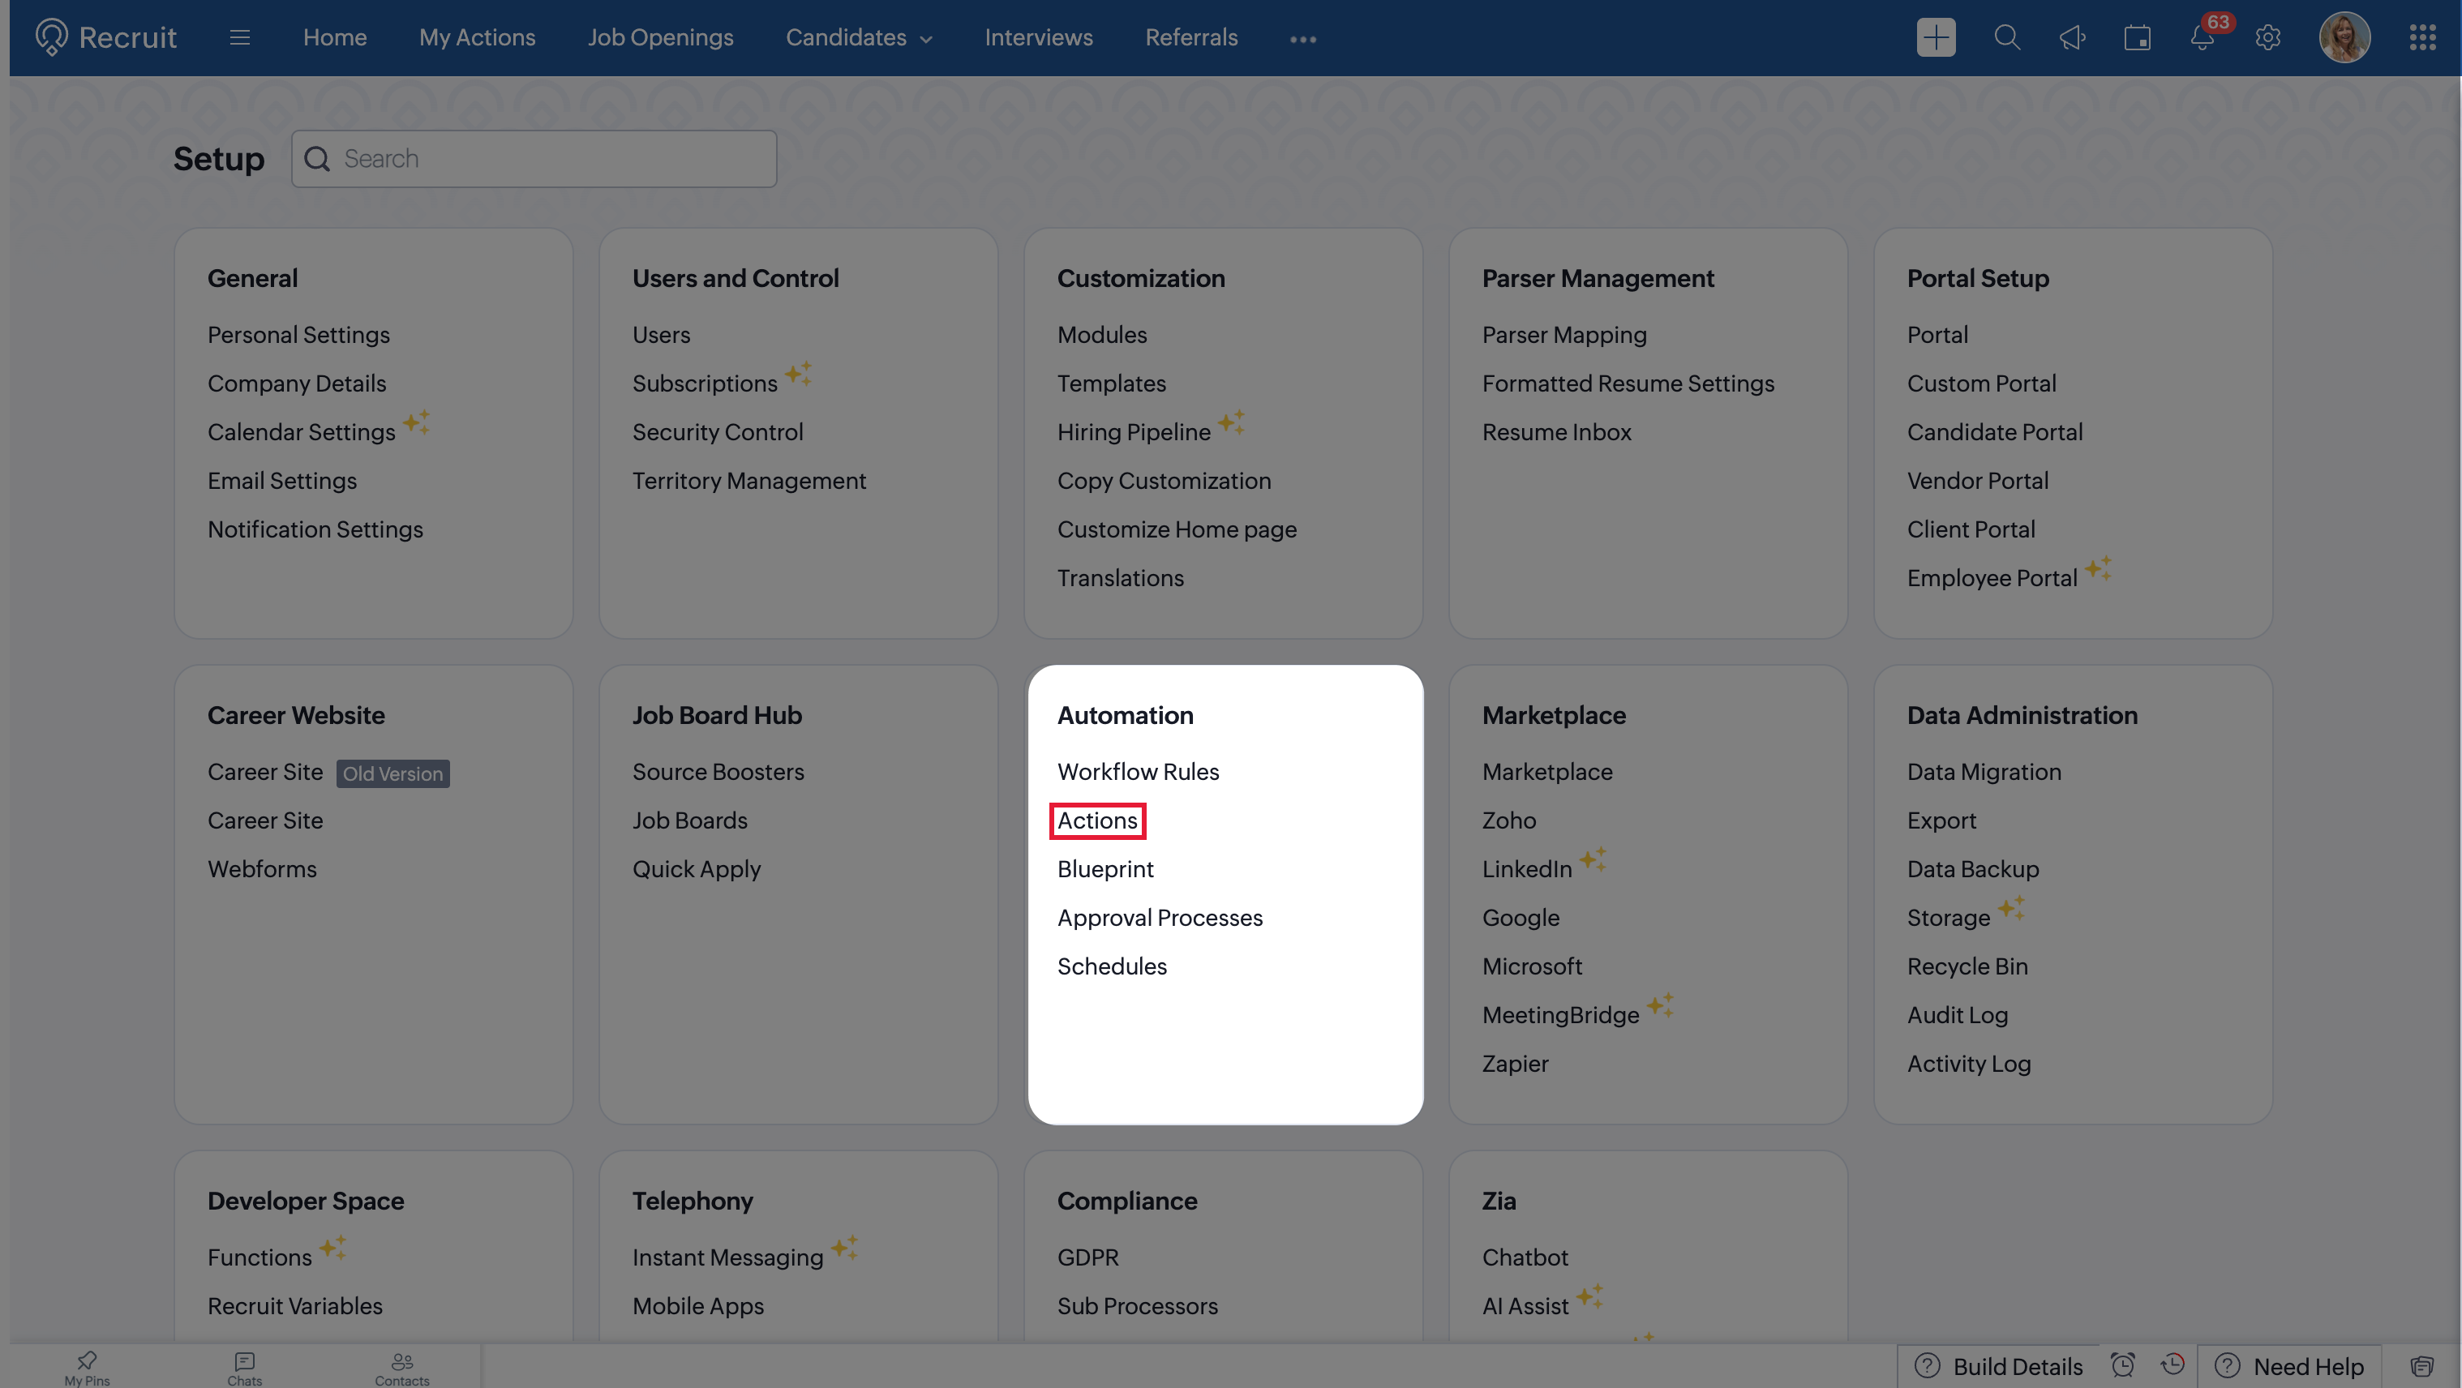The width and height of the screenshot is (2462, 1388).
Task: Open My Pins in bottom bar
Action: [x=87, y=1367]
